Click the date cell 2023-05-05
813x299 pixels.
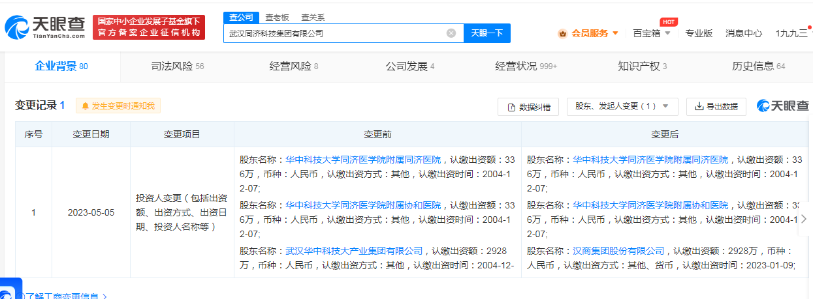click(91, 212)
